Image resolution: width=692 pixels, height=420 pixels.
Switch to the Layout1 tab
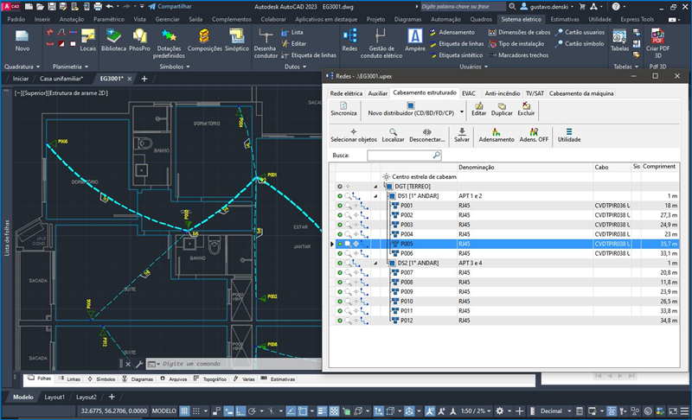[55, 397]
